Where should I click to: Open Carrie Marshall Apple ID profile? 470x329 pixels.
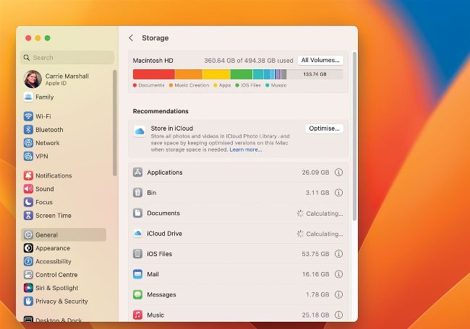coord(65,79)
